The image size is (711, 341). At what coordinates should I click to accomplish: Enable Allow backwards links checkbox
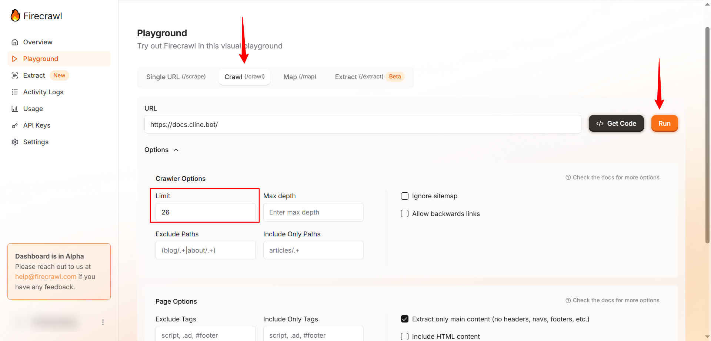[405, 214]
